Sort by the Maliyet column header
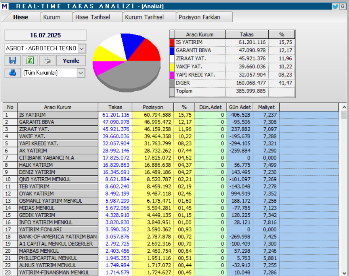This screenshot has height=276, width=349. tap(266, 107)
